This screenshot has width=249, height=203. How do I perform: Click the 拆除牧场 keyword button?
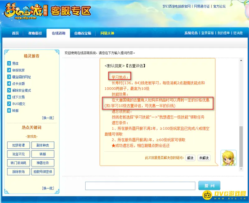[18, 172]
